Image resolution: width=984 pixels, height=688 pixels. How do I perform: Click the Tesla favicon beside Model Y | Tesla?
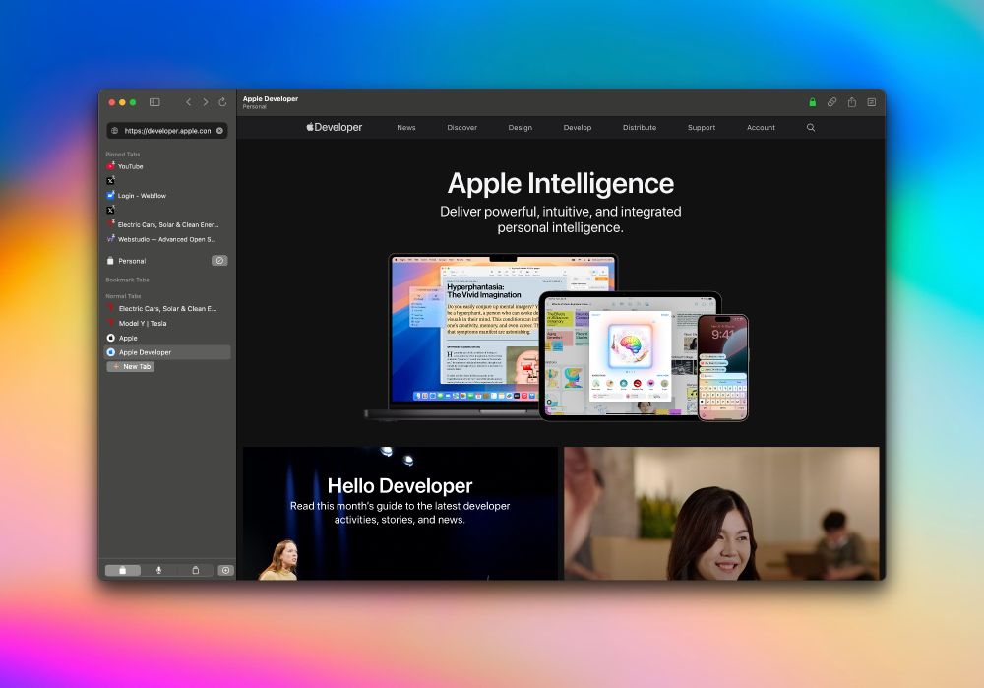tap(111, 323)
